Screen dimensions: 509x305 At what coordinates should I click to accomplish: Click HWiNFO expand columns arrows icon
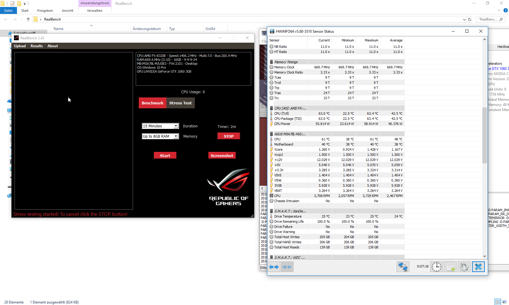tap(274, 267)
